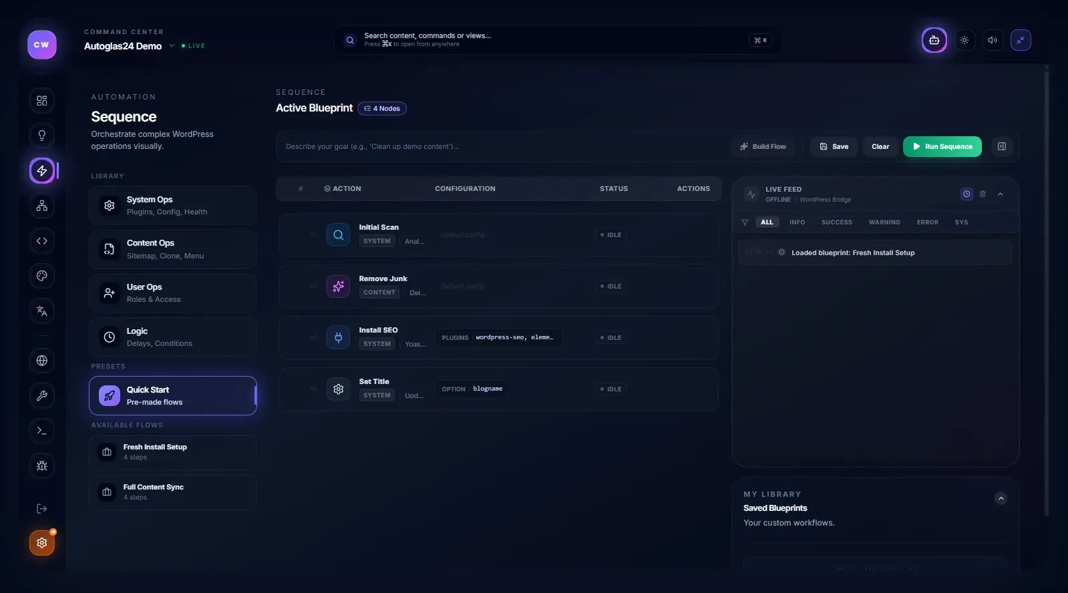Collapse the Live Feed panel
The image size is (1068, 593).
coord(1000,194)
